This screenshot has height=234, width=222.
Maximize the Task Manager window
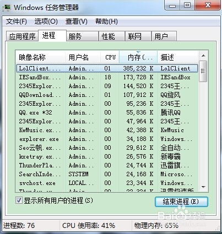coord(187,5)
